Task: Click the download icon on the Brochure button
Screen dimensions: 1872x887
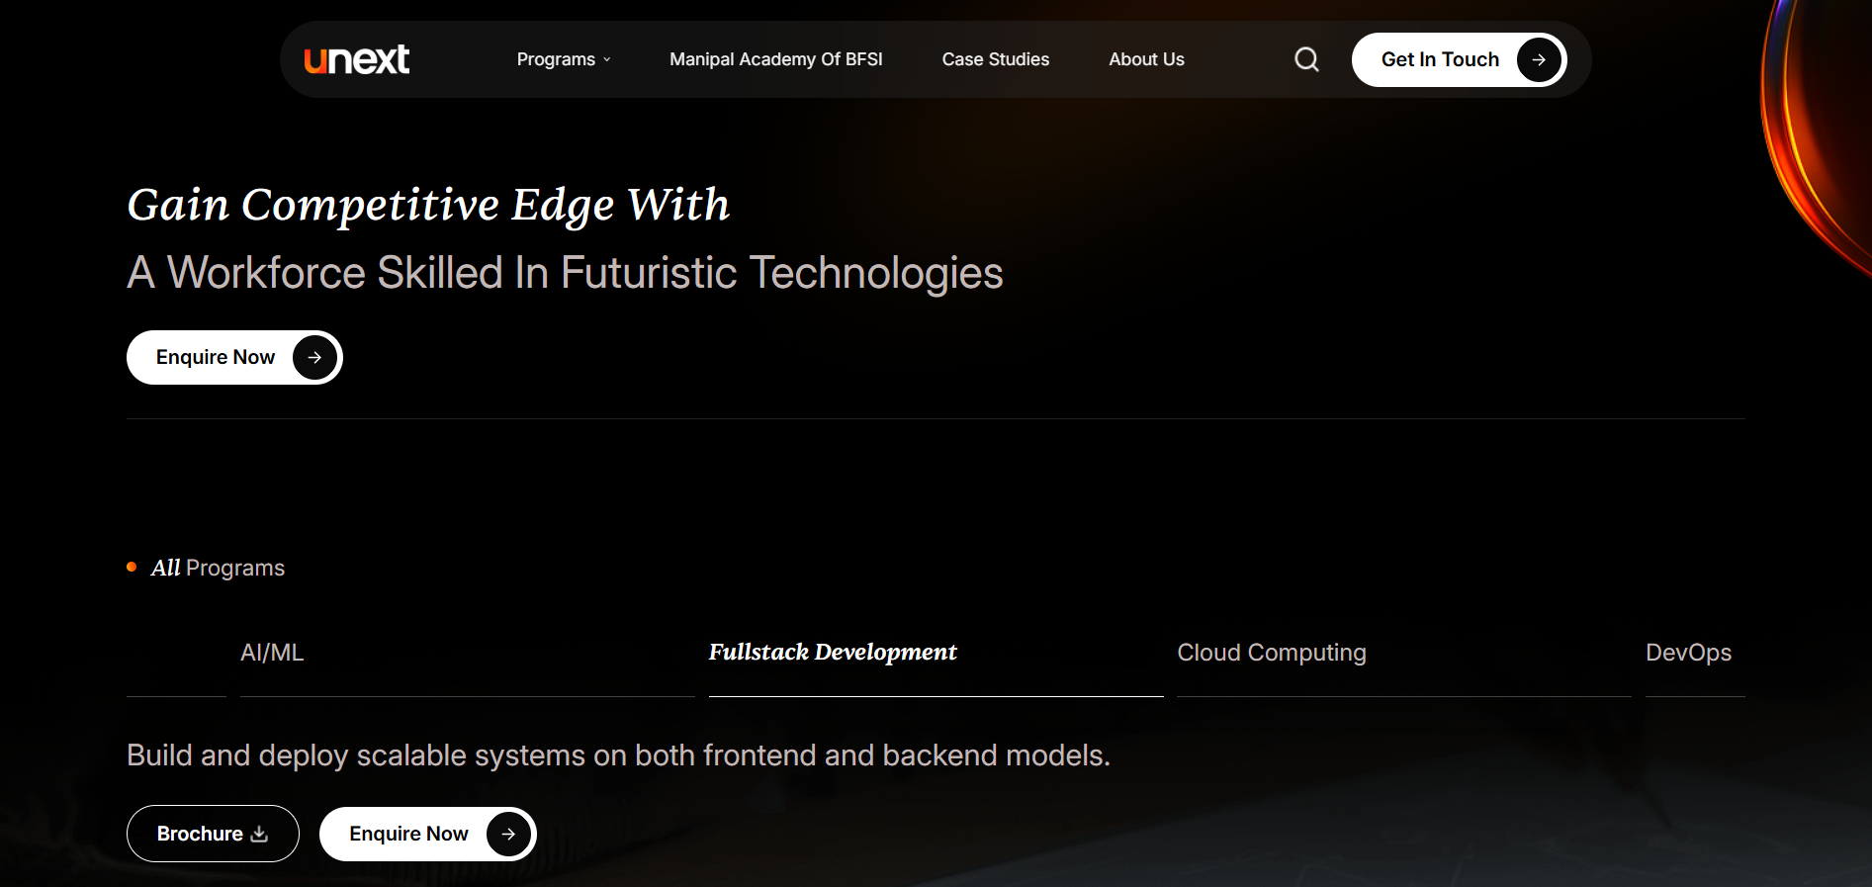Action: click(x=259, y=834)
